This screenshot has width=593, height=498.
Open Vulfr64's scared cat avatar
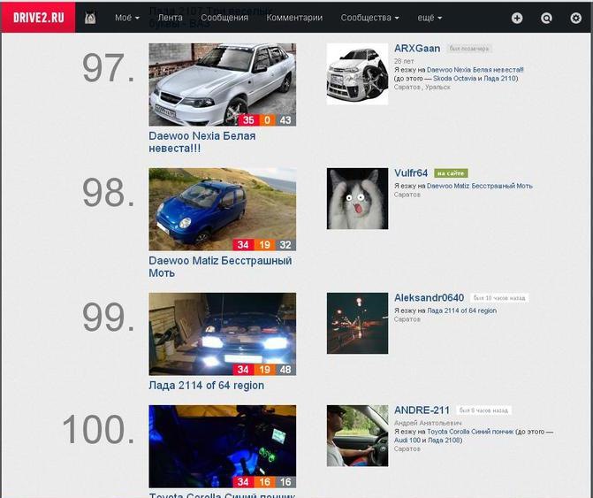click(357, 199)
